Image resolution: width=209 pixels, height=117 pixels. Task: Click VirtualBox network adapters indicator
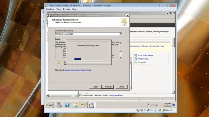[x=148, y=110]
